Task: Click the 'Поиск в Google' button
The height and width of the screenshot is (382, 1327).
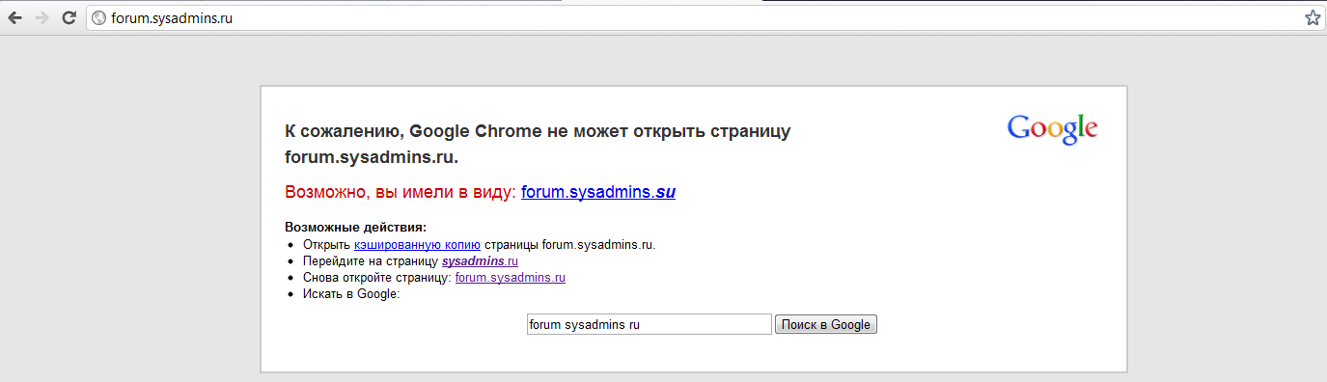Action: click(826, 325)
